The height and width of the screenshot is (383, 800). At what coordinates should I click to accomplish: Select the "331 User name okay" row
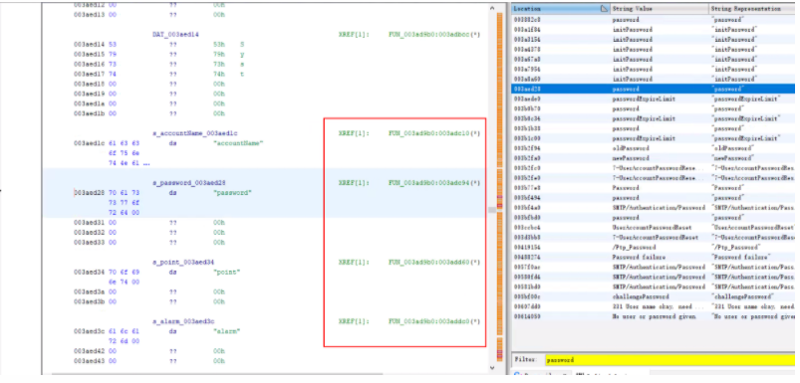click(x=654, y=306)
